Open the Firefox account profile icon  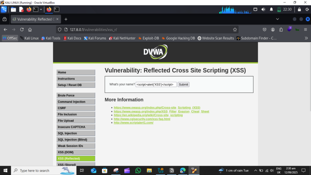click(273, 29)
